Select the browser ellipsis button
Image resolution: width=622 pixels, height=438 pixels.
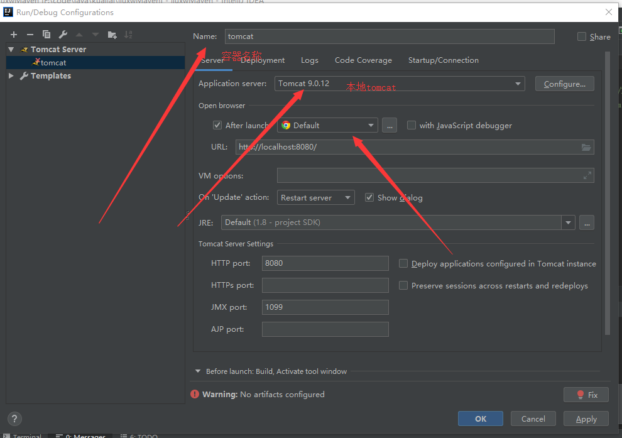coord(390,126)
